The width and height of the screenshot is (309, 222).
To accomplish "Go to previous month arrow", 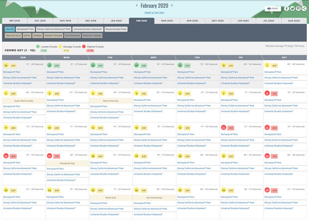I will pos(137,5).
